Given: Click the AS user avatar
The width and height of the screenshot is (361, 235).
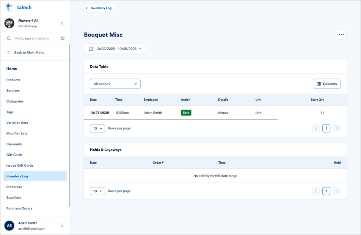Looking at the screenshot, I should coord(9,226).
